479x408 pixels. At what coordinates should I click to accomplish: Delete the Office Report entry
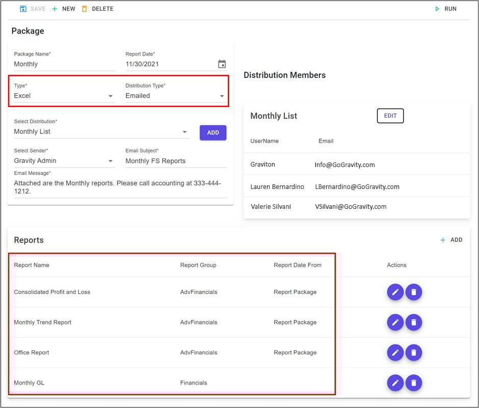(414, 352)
